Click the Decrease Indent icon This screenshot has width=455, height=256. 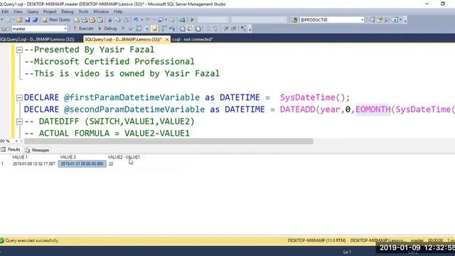[226, 28]
